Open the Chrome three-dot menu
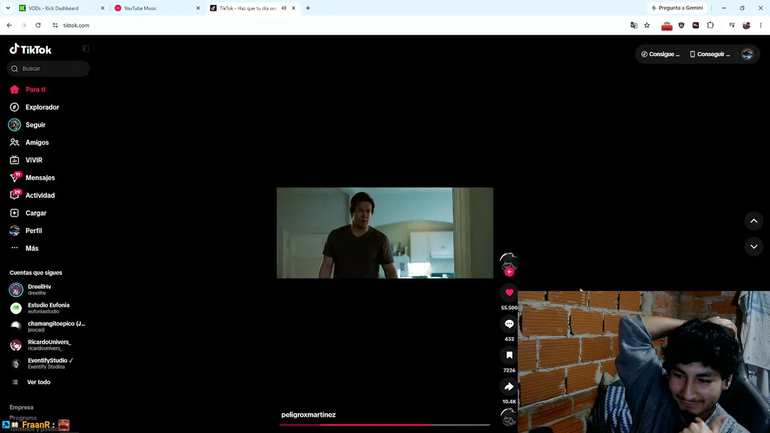Image resolution: width=770 pixels, height=433 pixels. click(761, 25)
